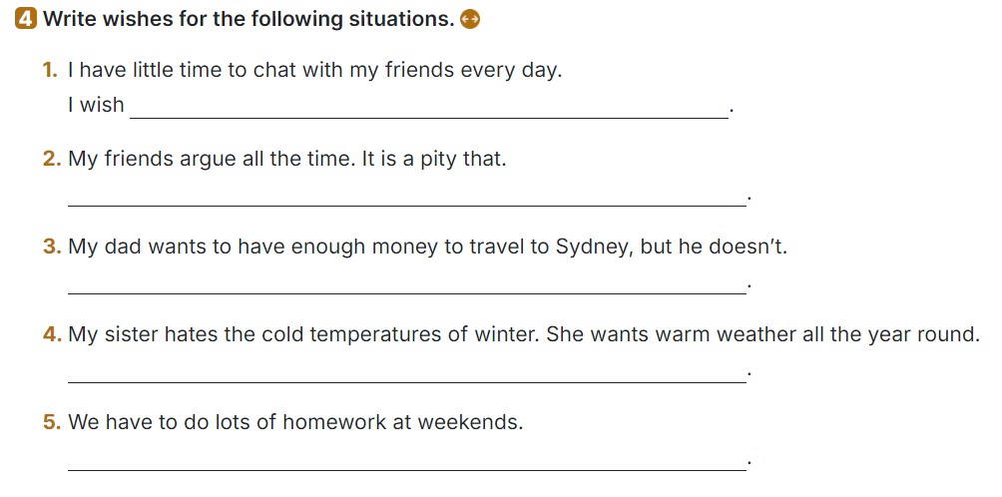Click the orange double-arrow icon after the title
The height and width of the screenshot is (497, 1002).
pos(472,19)
